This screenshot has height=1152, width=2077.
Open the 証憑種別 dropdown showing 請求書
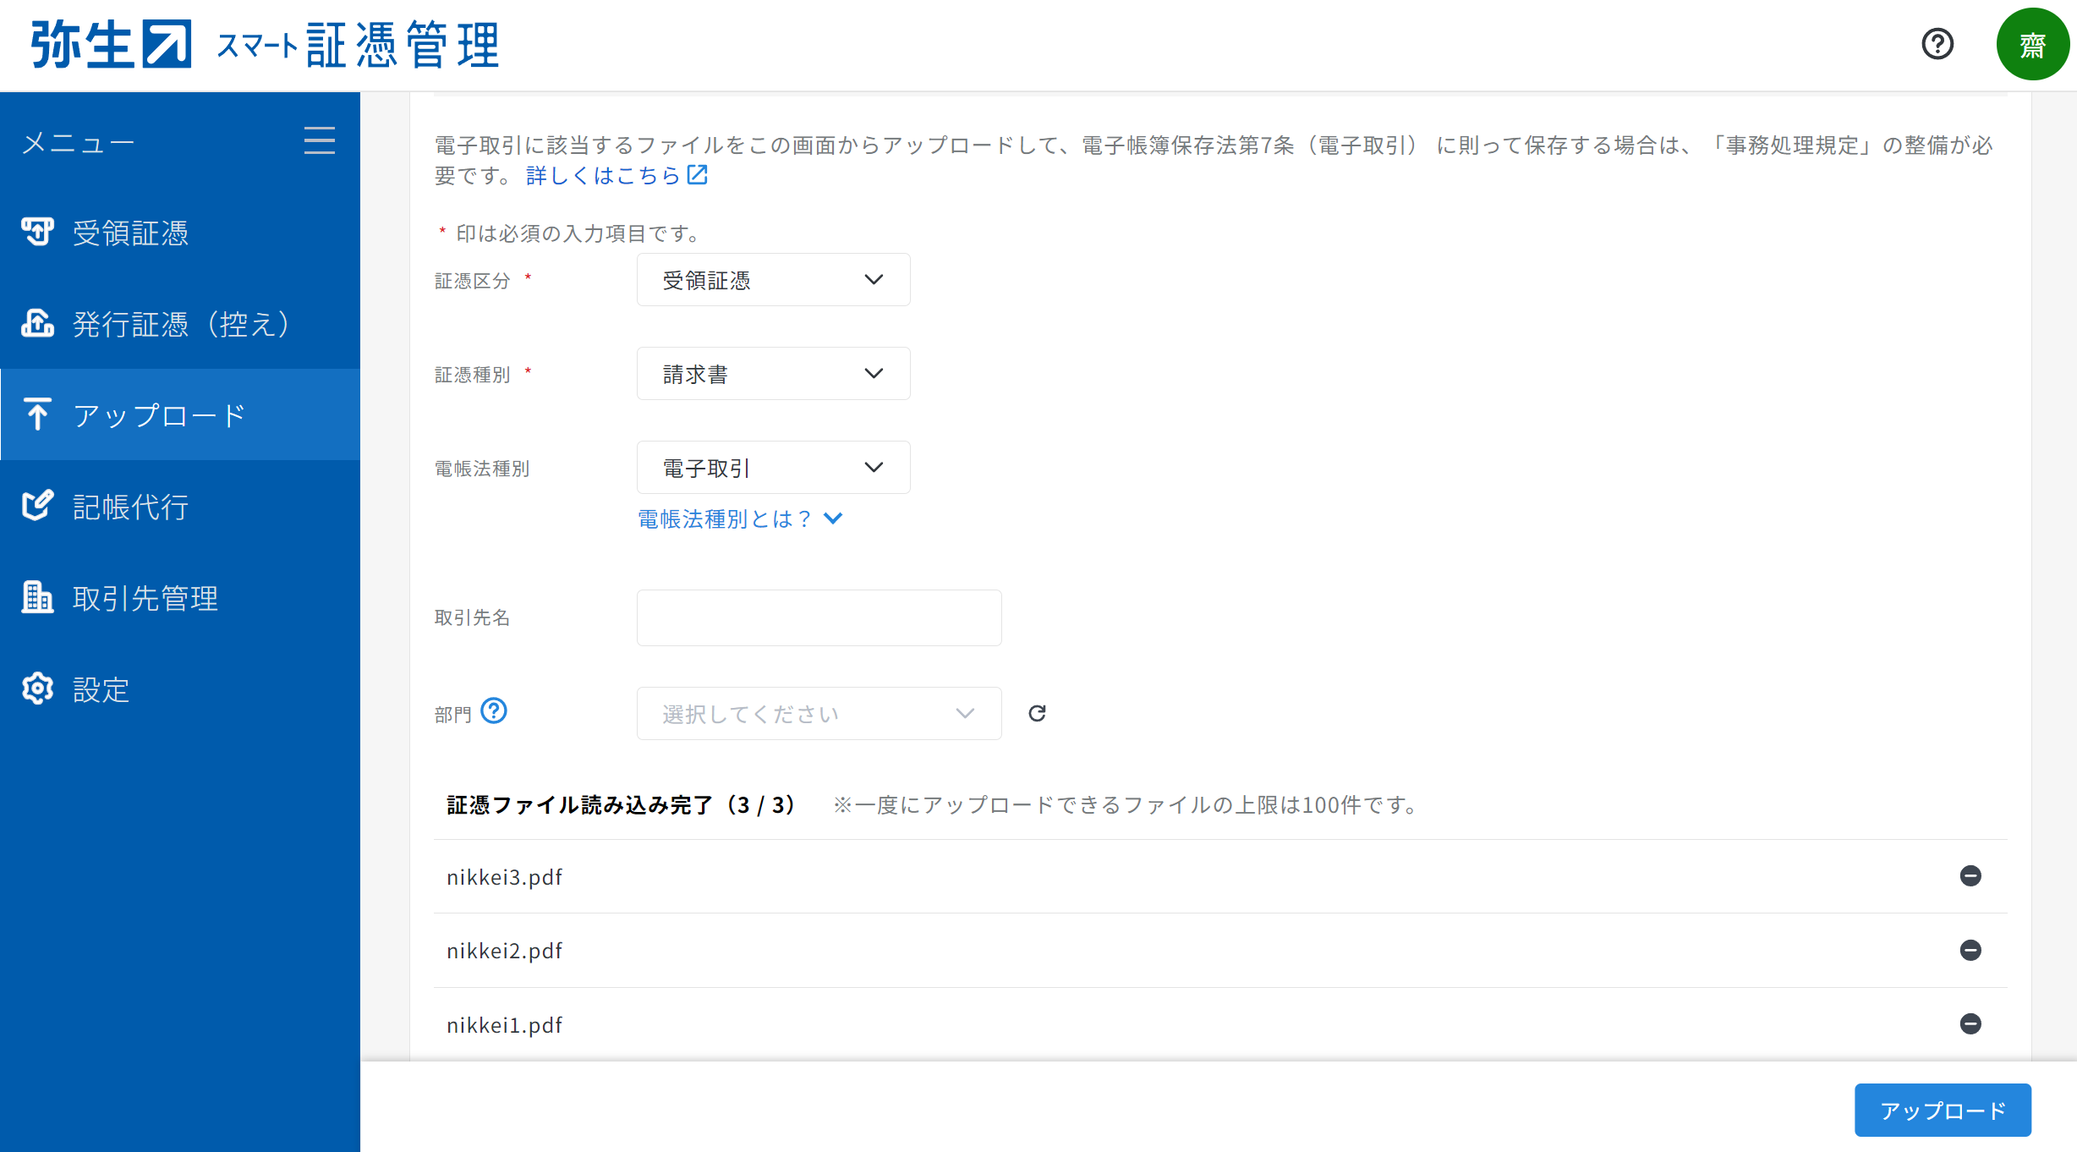point(773,373)
